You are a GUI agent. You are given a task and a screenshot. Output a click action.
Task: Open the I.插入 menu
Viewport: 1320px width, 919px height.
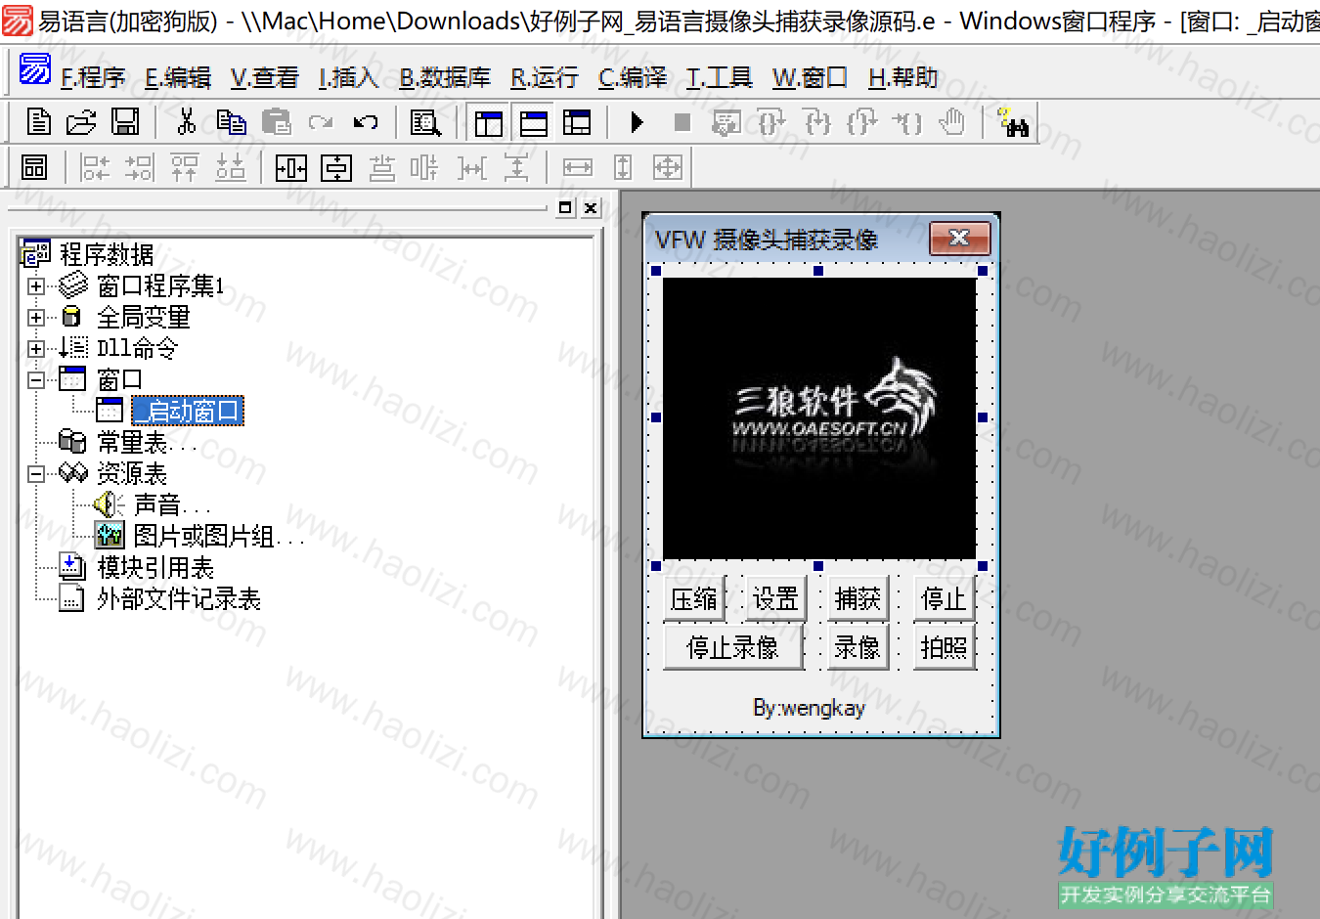[x=349, y=77]
